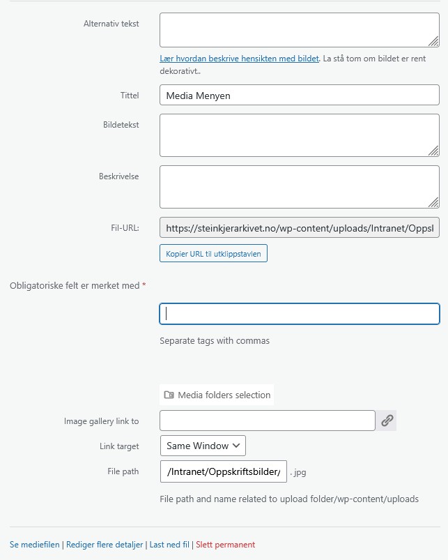
Task: Click the Image gallery link to field
Action: point(268,421)
